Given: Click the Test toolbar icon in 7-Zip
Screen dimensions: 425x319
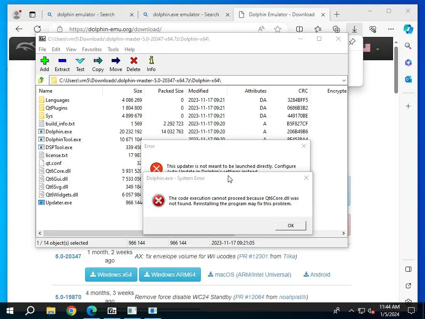Looking at the screenshot, I should pos(80,64).
